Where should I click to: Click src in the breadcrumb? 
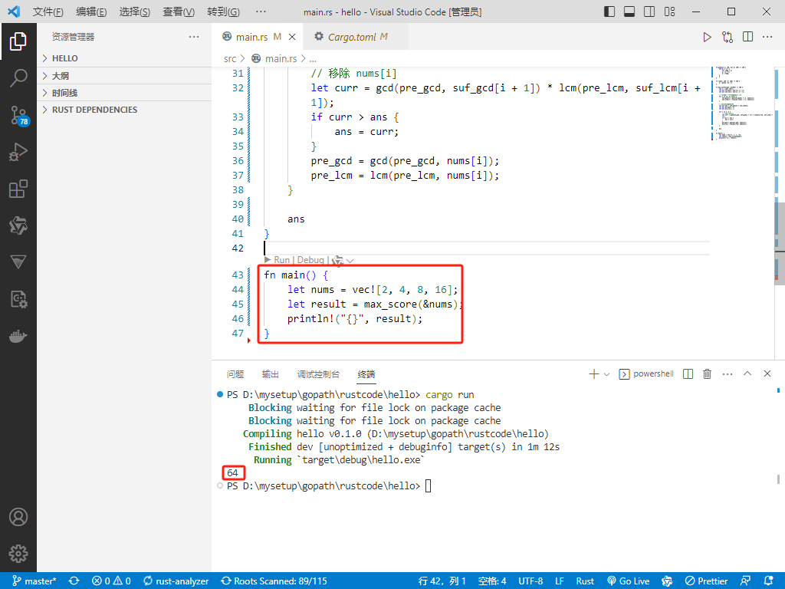[x=230, y=58]
